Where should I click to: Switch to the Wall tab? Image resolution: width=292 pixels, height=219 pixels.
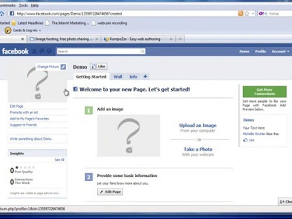[118, 77]
